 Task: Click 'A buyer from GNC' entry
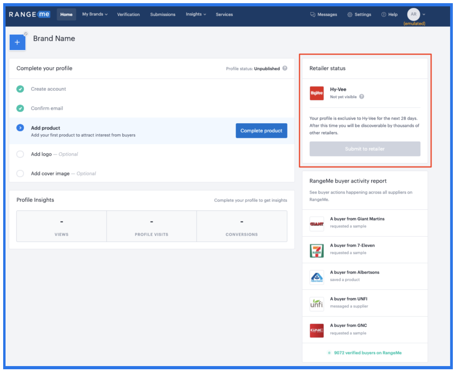(365, 330)
